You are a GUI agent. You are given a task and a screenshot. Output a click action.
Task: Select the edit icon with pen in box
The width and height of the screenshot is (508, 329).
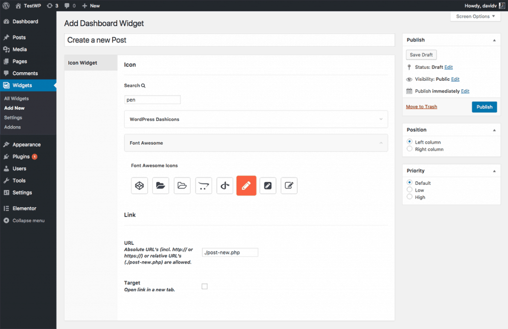(x=289, y=185)
